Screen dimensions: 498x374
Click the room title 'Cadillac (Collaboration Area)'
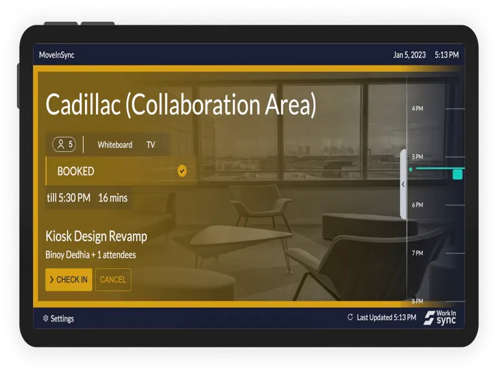(181, 105)
